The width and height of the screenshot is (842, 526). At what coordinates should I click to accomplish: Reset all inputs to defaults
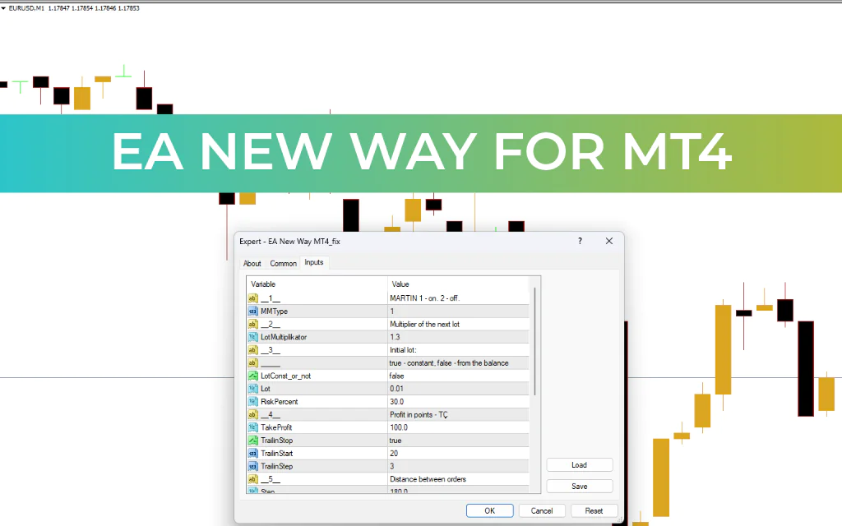(594, 510)
